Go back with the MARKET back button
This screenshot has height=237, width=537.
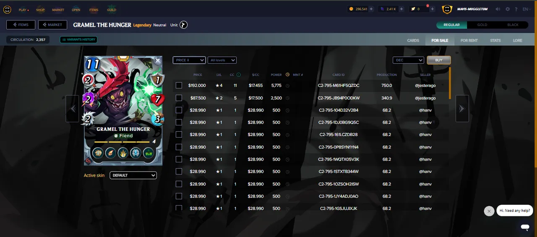(x=52, y=25)
